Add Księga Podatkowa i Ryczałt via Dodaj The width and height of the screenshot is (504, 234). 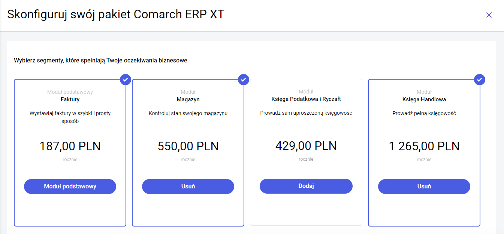tap(306, 186)
